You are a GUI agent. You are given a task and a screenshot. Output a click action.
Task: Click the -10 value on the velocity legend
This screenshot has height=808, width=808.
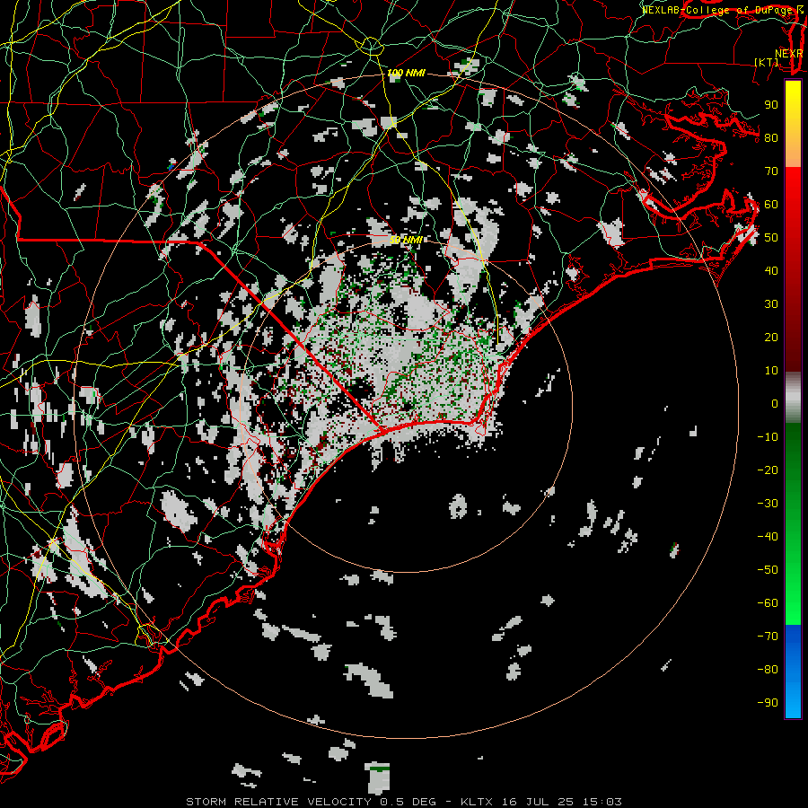coord(768,437)
